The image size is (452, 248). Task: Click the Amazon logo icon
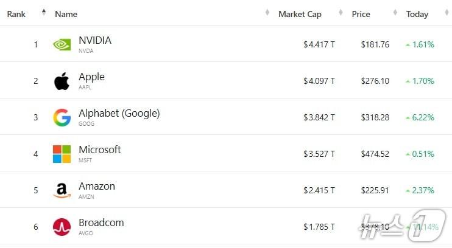[x=62, y=190]
